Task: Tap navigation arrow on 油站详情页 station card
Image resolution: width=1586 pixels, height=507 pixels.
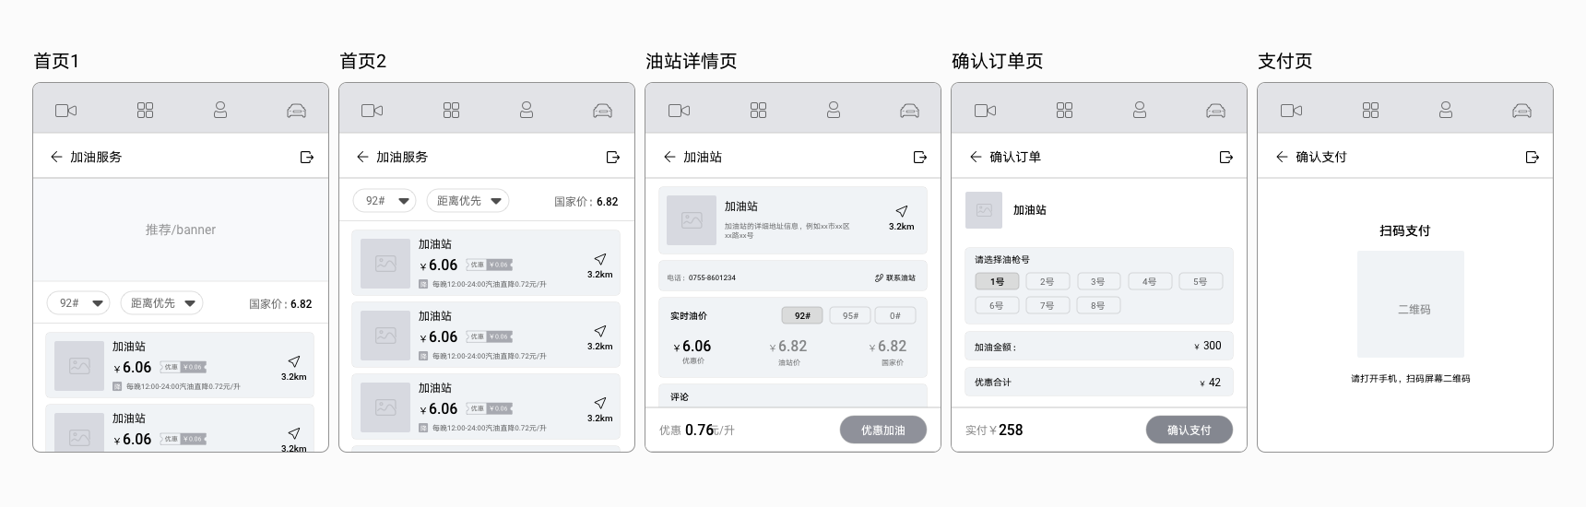Action: click(x=902, y=211)
